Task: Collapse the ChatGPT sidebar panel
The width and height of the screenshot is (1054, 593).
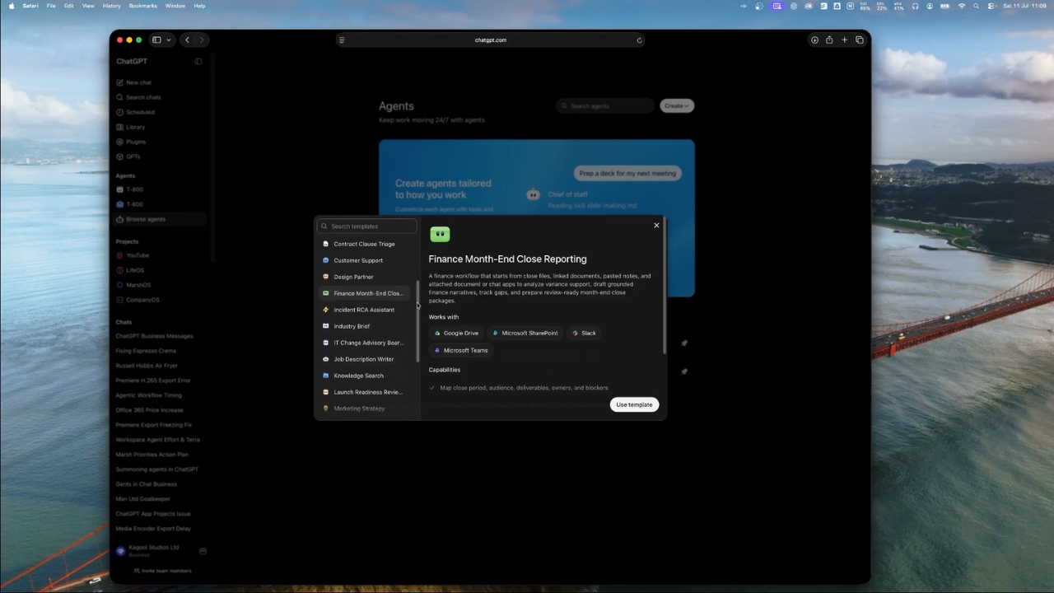Action: coord(198,61)
